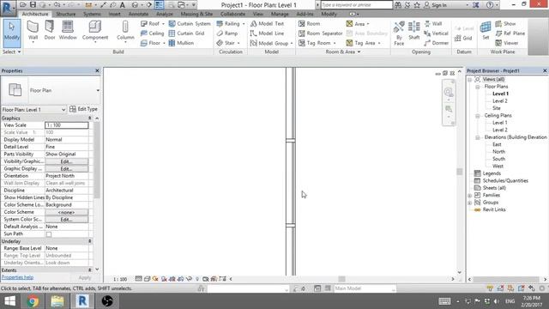Open the Systems ribbon tab
The width and height of the screenshot is (549, 309).
click(x=92, y=14)
